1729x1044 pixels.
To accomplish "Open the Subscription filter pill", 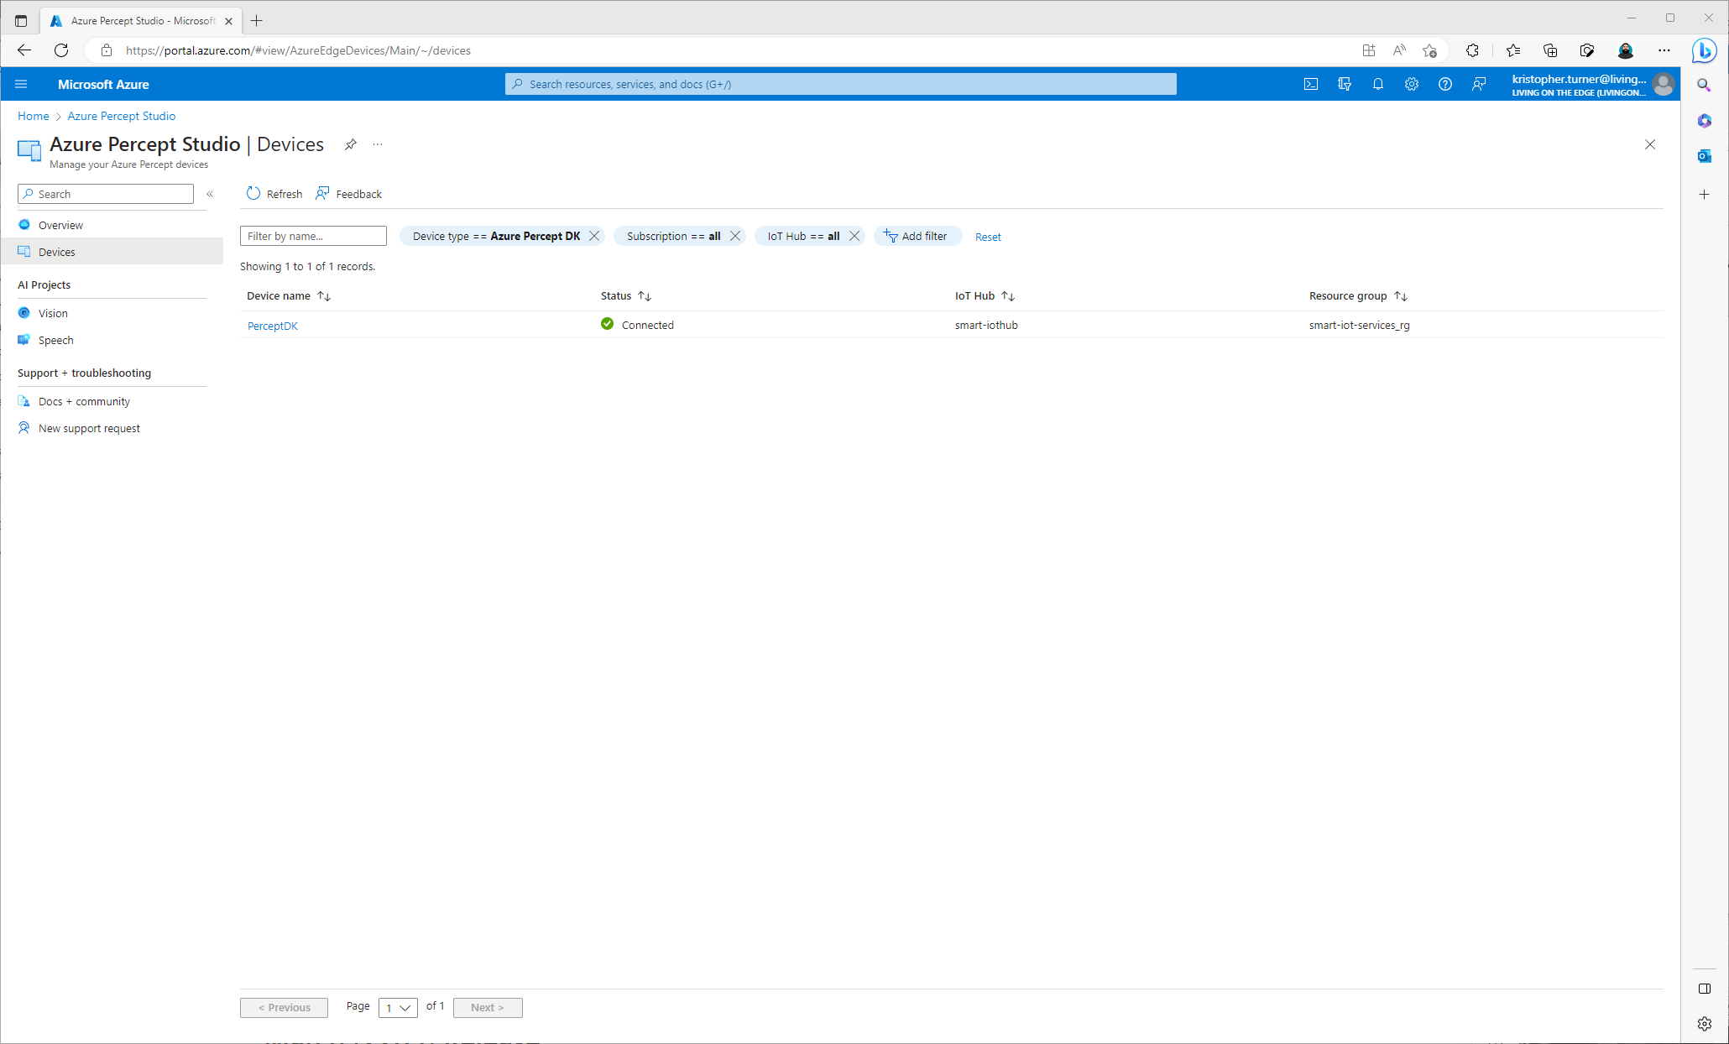I will pos(672,236).
